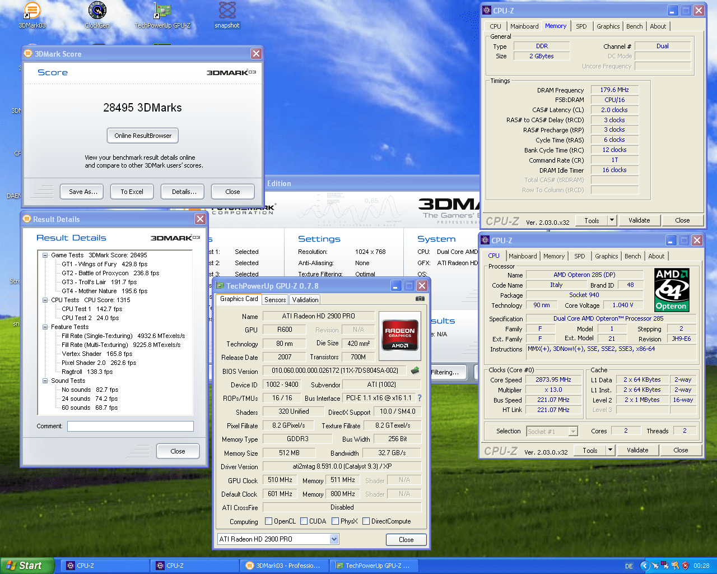Image resolution: width=717 pixels, height=574 pixels.
Task: Click the Online ResultBrowser button
Action: (143, 136)
